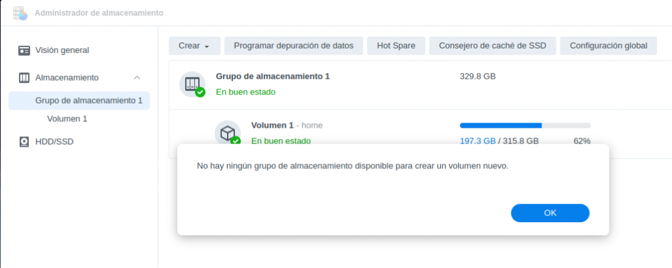Confirm the dialog with OK
Viewport: 672px width, 268px height.
click(x=550, y=213)
